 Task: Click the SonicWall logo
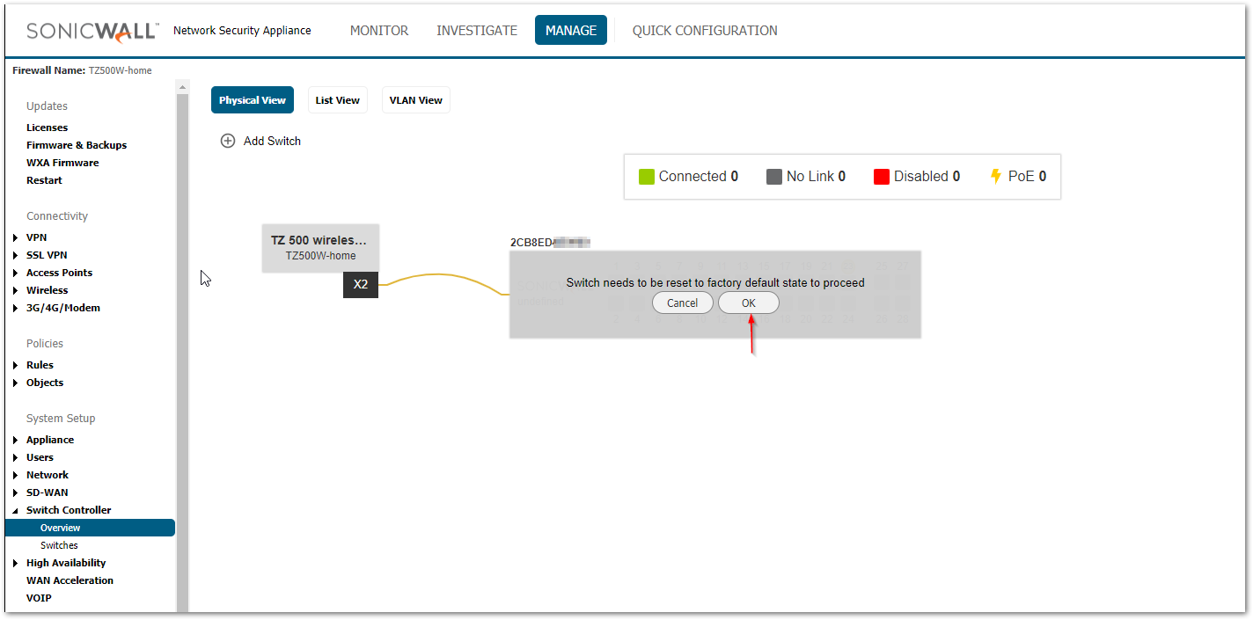click(x=92, y=31)
